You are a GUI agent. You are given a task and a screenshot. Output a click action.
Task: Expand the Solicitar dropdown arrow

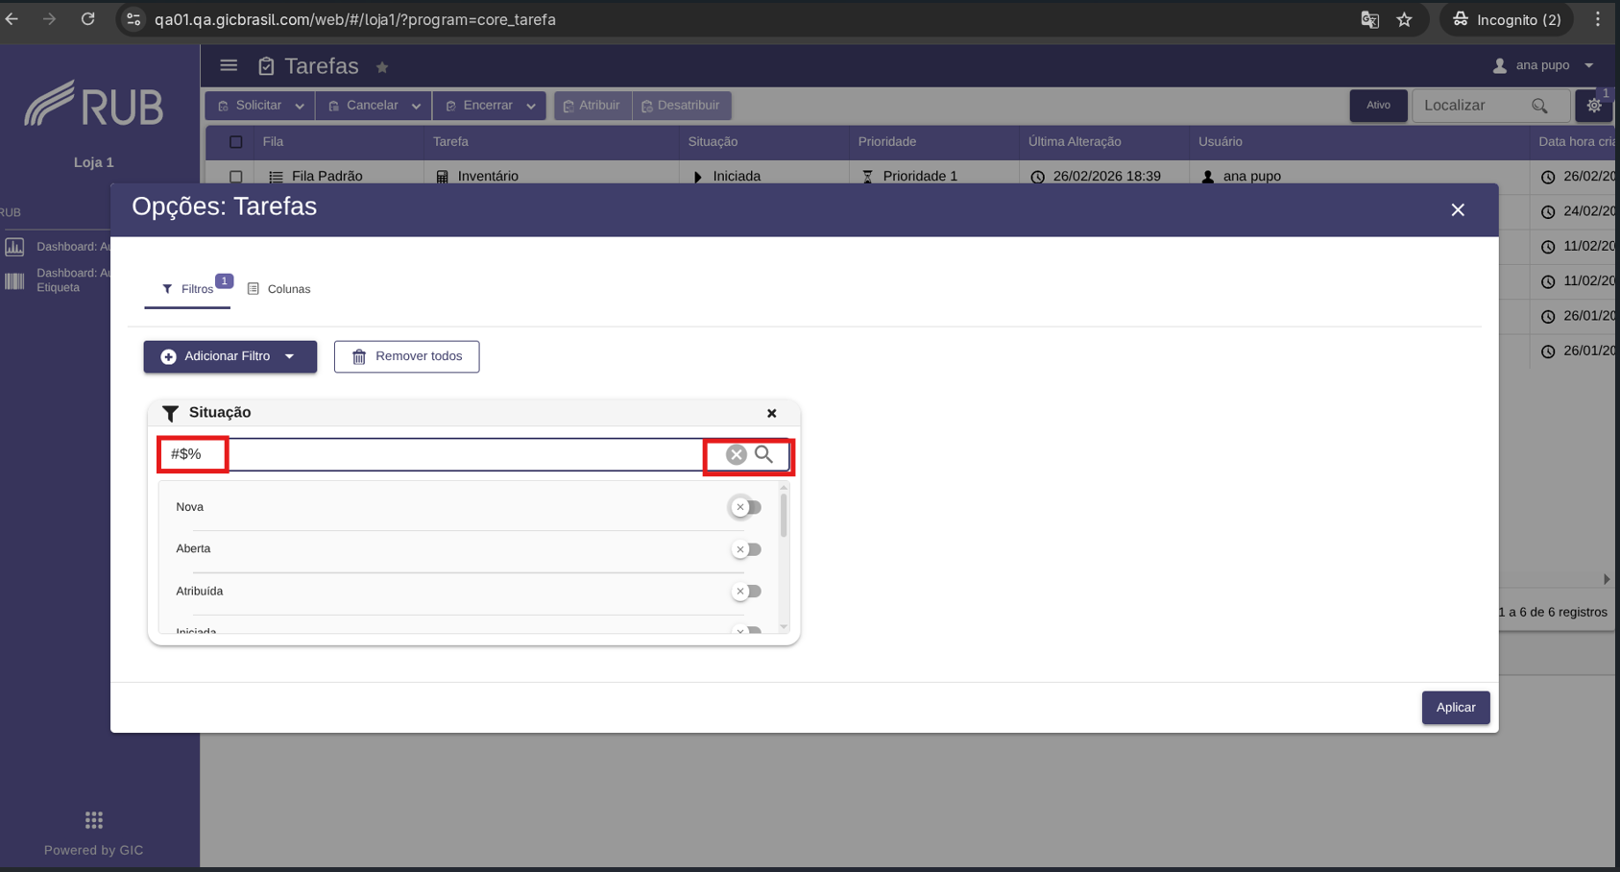click(x=300, y=106)
